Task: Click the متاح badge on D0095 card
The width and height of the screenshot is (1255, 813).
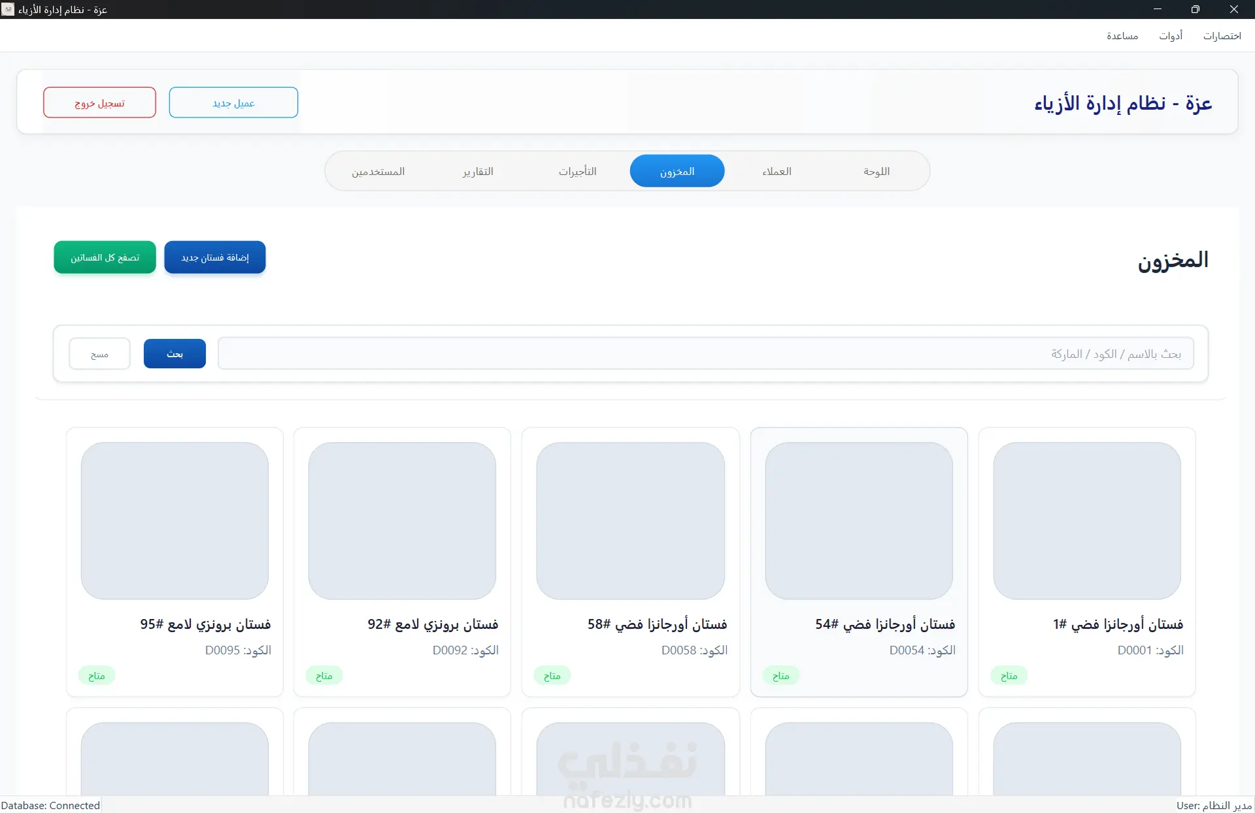Action: pyautogui.click(x=97, y=676)
